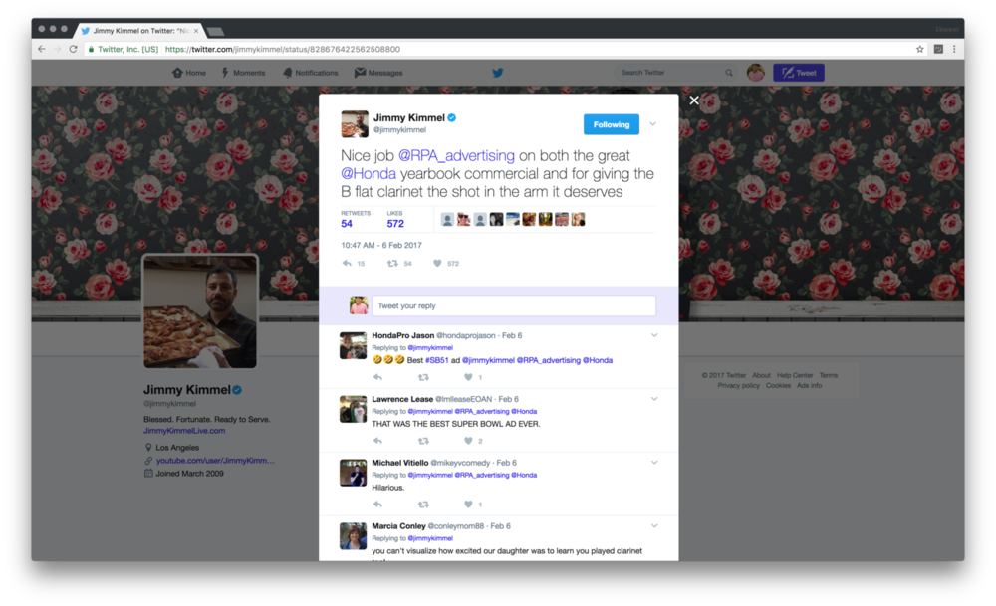Expand options chevron on Lawrence Lease's reply
Screen dimensions: 996x606
[x=654, y=399]
